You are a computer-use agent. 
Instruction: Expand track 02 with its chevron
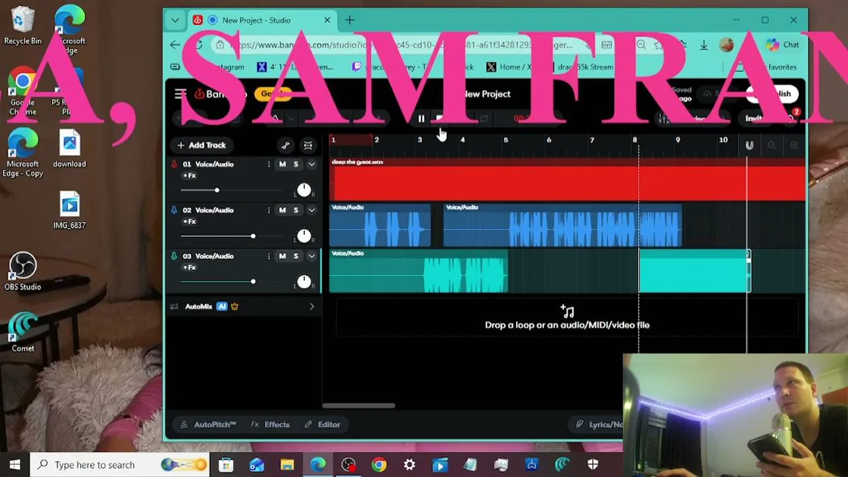(x=311, y=210)
